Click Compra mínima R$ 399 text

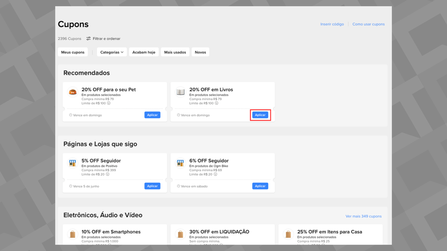click(99, 170)
